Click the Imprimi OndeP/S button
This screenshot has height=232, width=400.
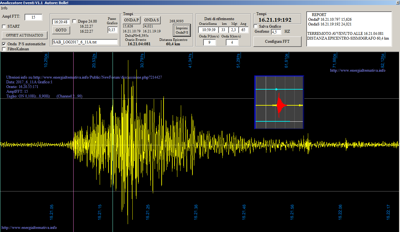tap(182, 30)
